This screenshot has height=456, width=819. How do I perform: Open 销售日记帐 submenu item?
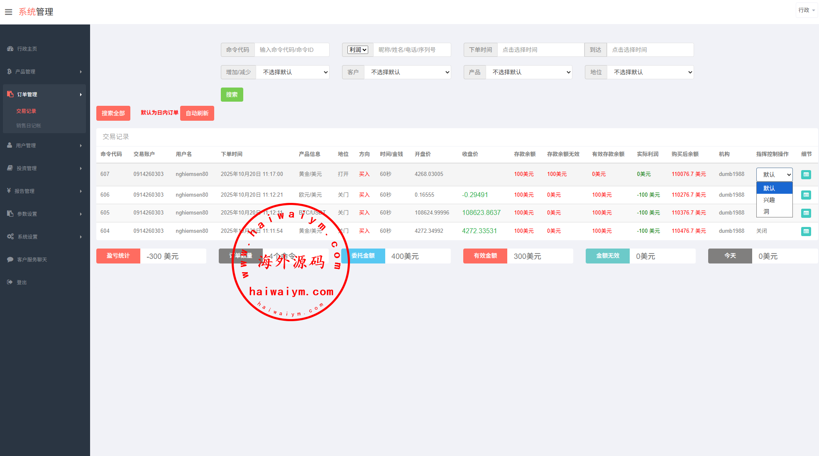(28, 126)
